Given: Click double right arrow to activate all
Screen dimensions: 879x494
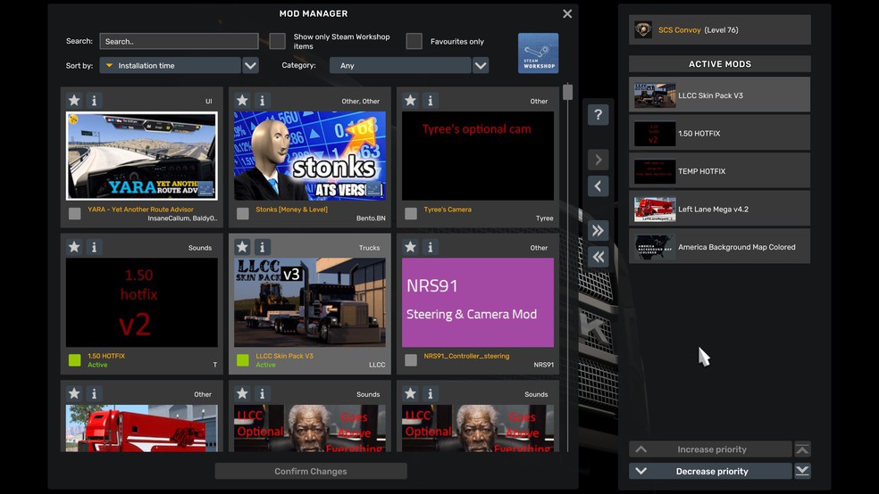Looking at the screenshot, I should click(599, 230).
